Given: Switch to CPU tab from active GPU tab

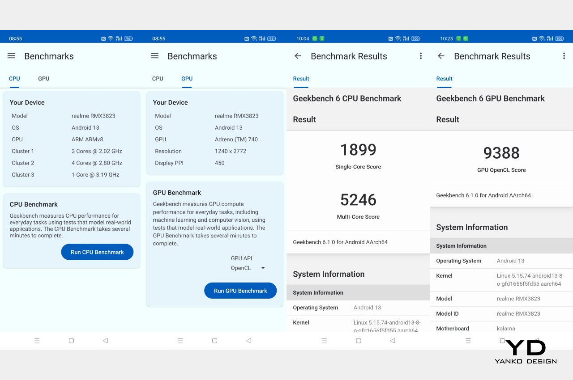Looking at the screenshot, I should pos(158,79).
